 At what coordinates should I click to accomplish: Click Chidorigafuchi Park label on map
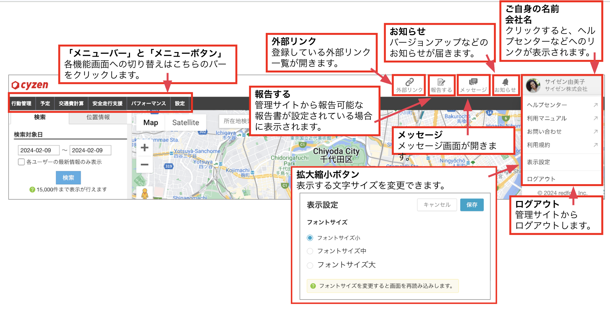(290, 160)
